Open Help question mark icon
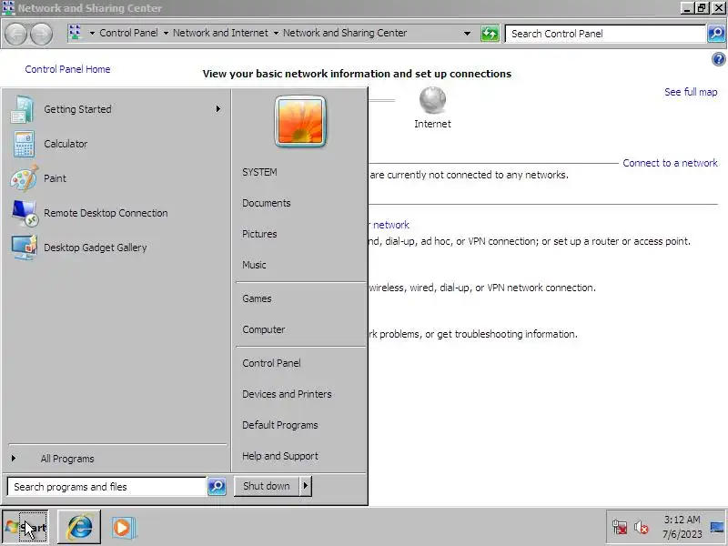728x546 pixels. coord(718,59)
